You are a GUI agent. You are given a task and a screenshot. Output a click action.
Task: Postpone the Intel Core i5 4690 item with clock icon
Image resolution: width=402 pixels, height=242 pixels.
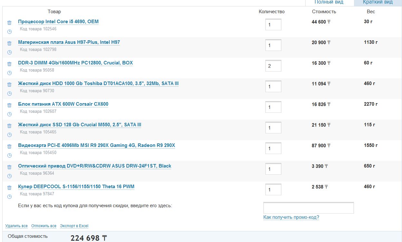coord(9,32)
